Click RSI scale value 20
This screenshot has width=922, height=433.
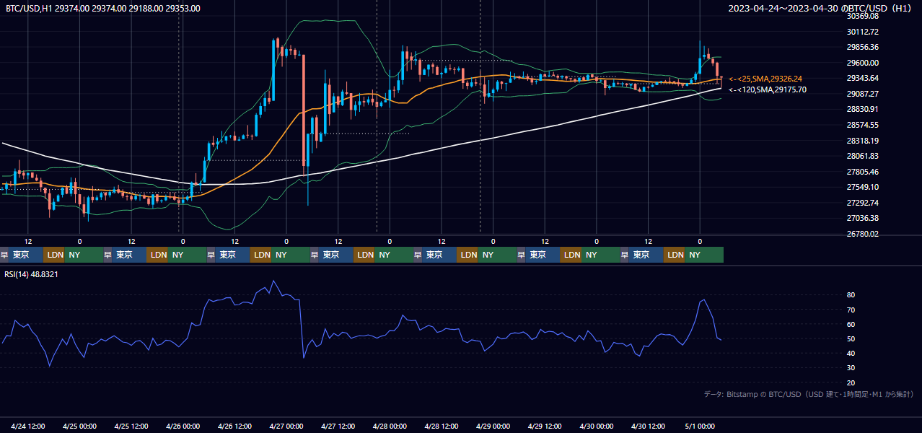[x=851, y=382]
